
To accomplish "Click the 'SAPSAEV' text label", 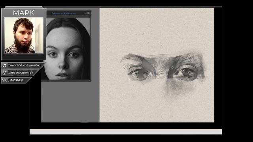I will click(16, 80).
